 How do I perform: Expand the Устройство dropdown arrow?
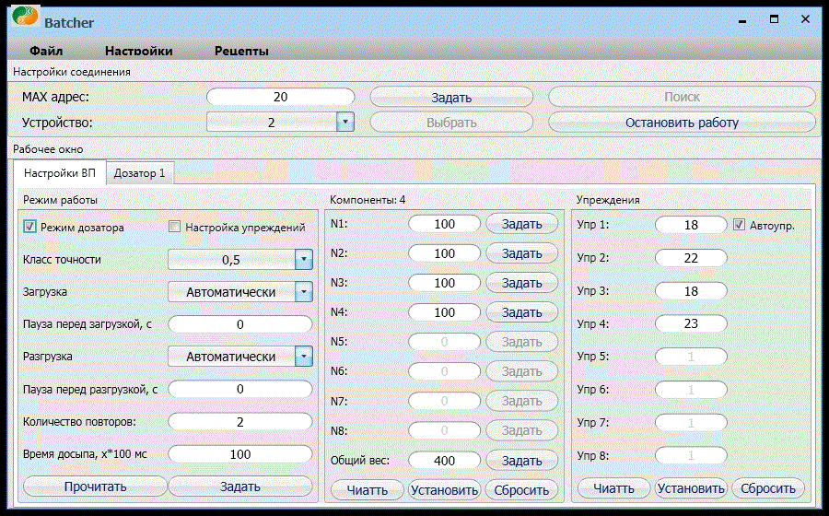tap(344, 122)
